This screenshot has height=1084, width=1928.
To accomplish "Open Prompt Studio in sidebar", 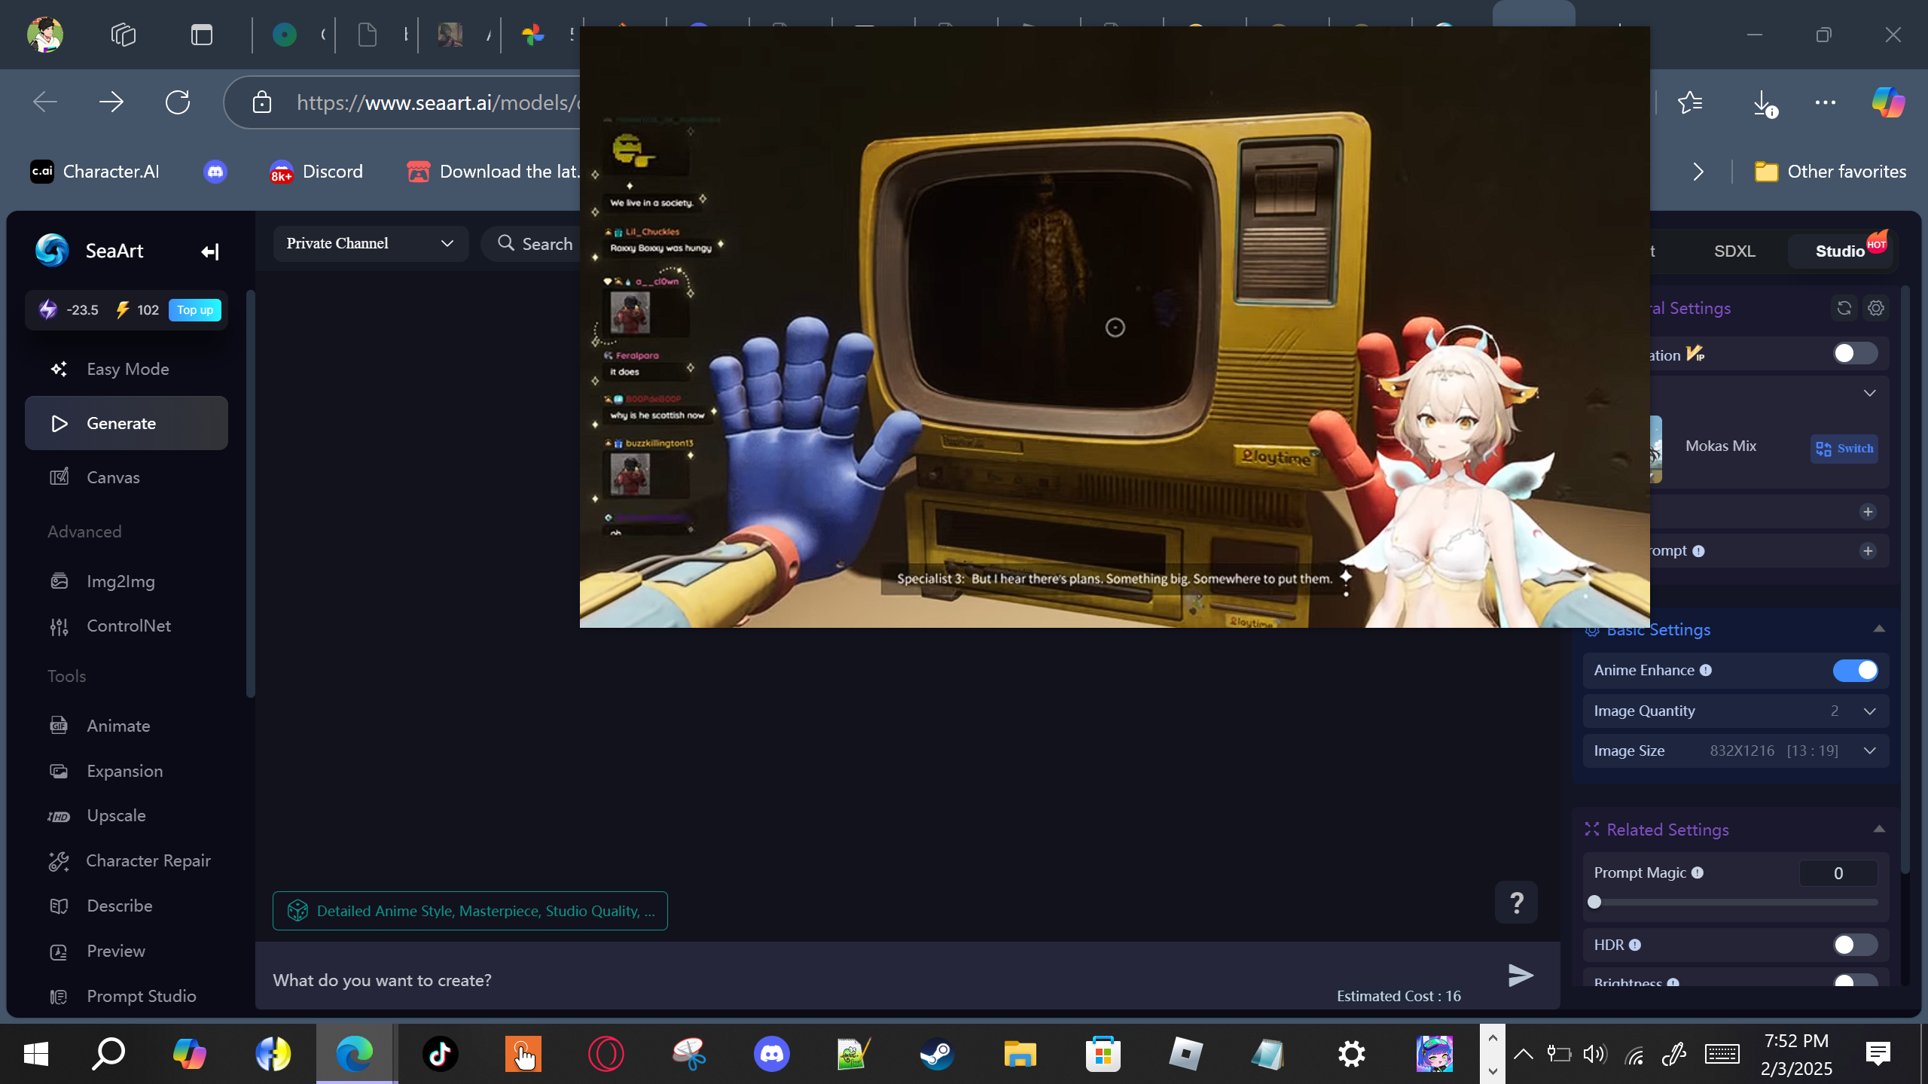I will 127,996.
